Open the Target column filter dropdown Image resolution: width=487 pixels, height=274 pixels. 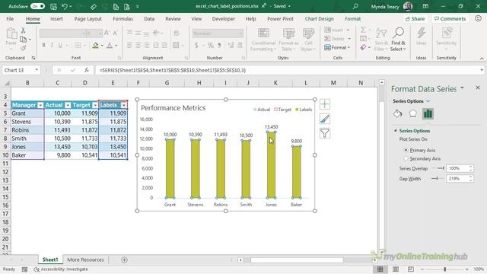[x=95, y=105]
